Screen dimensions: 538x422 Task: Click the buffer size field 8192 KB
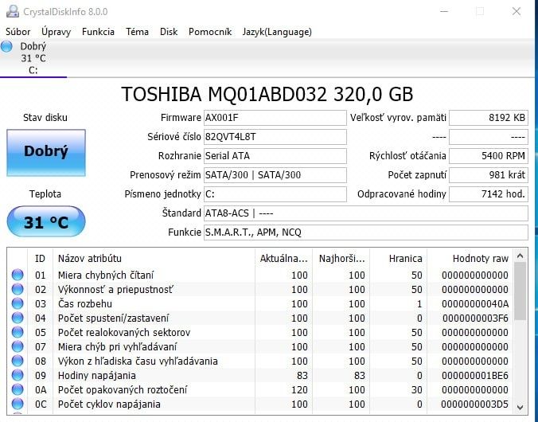pyautogui.click(x=489, y=118)
